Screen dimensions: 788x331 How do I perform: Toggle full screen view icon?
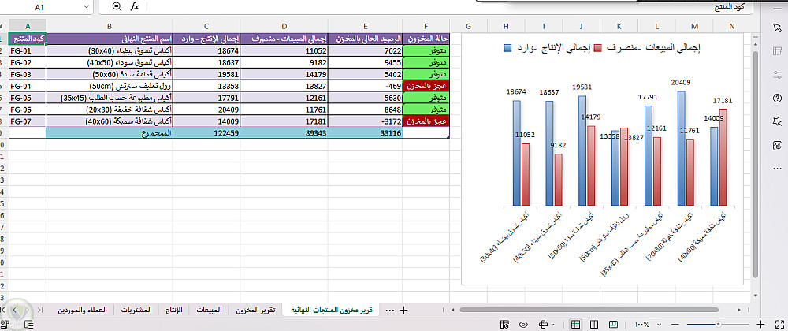[x=779, y=325]
